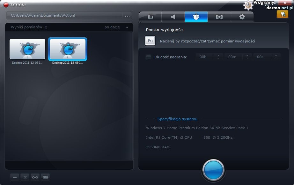Open the screenshot tab (camera icon)
Viewport: 294px width, 185px height.
point(219,17)
